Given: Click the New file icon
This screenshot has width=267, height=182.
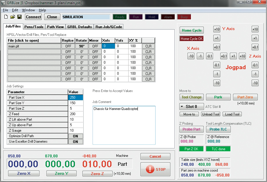Looking at the screenshot, I should click(6, 17).
